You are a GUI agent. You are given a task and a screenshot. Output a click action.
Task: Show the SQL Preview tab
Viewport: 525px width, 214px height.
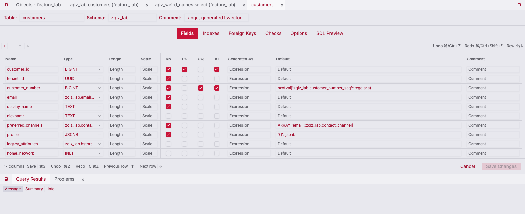click(x=329, y=33)
